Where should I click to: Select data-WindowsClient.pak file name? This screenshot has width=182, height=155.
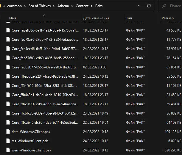pos(31,132)
